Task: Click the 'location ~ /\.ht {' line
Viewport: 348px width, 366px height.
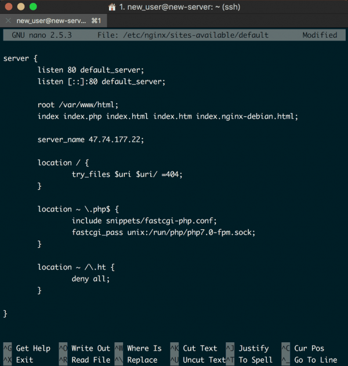Action: [x=76, y=268]
